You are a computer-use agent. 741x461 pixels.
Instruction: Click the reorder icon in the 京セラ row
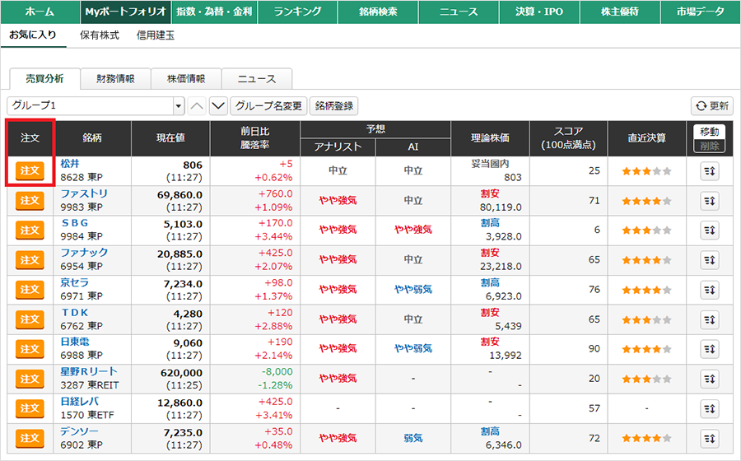(710, 290)
